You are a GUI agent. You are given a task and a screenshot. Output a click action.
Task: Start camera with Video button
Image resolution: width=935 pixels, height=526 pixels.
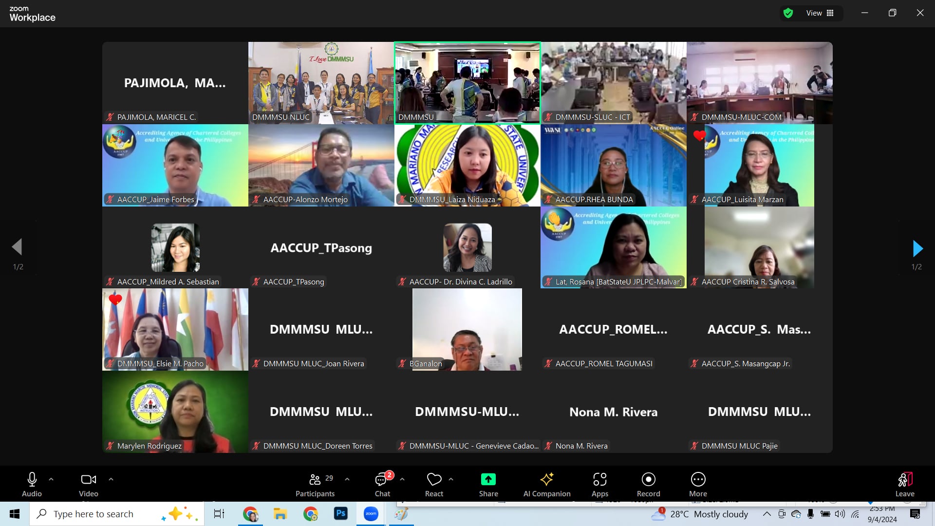tap(89, 485)
